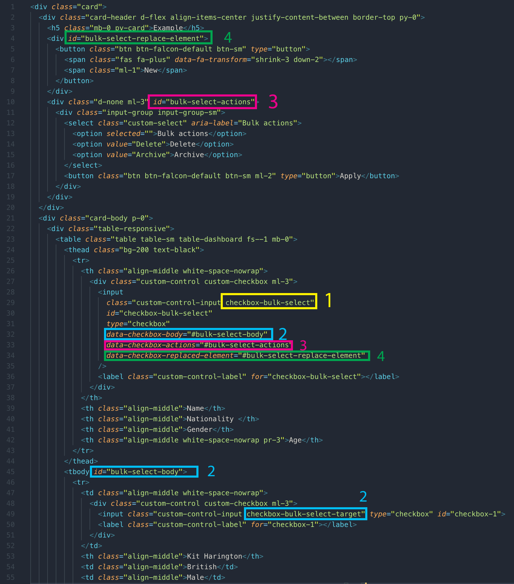Viewport: 514px width, 584px height.
Task: Click the "card" class value on line 1
Action: coord(92,7)
